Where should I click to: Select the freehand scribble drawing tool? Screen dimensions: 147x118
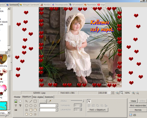tap(27, 101)
